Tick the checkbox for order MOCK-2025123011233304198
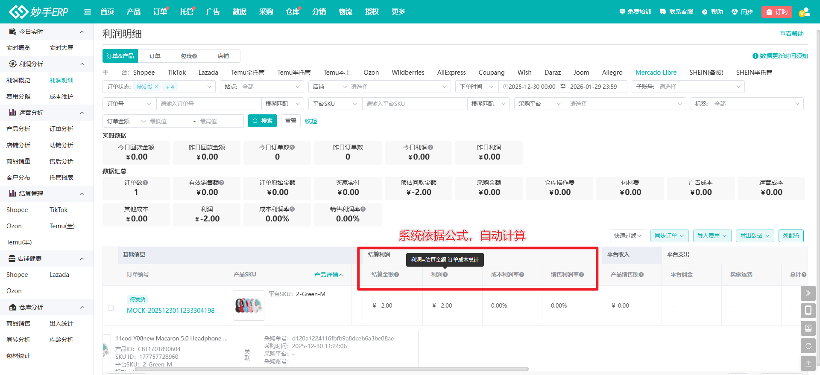 [x=111, y=308]
